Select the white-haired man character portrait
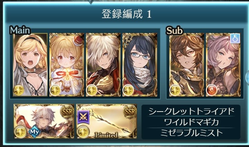The image size is (249, 147). [x=103, y=65]
